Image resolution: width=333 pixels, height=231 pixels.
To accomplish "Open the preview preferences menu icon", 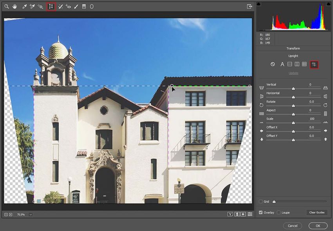I will click(x=250, y=214).
